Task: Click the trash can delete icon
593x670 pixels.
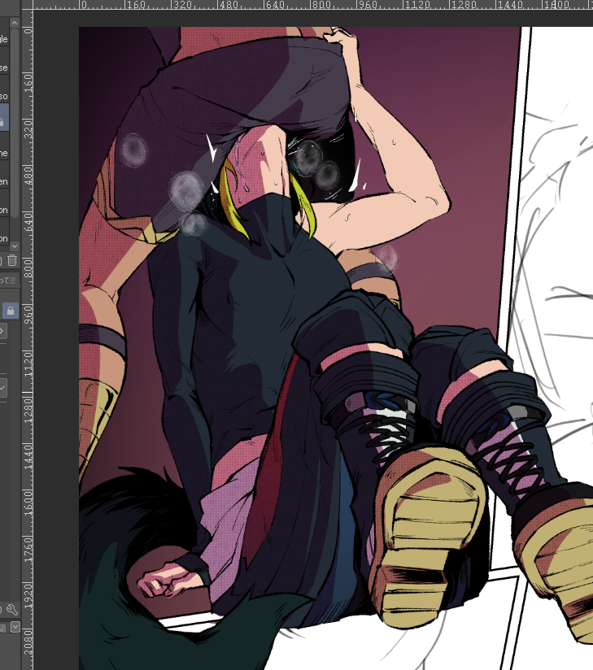Action: pyautogui.click(x=11, y=260)
